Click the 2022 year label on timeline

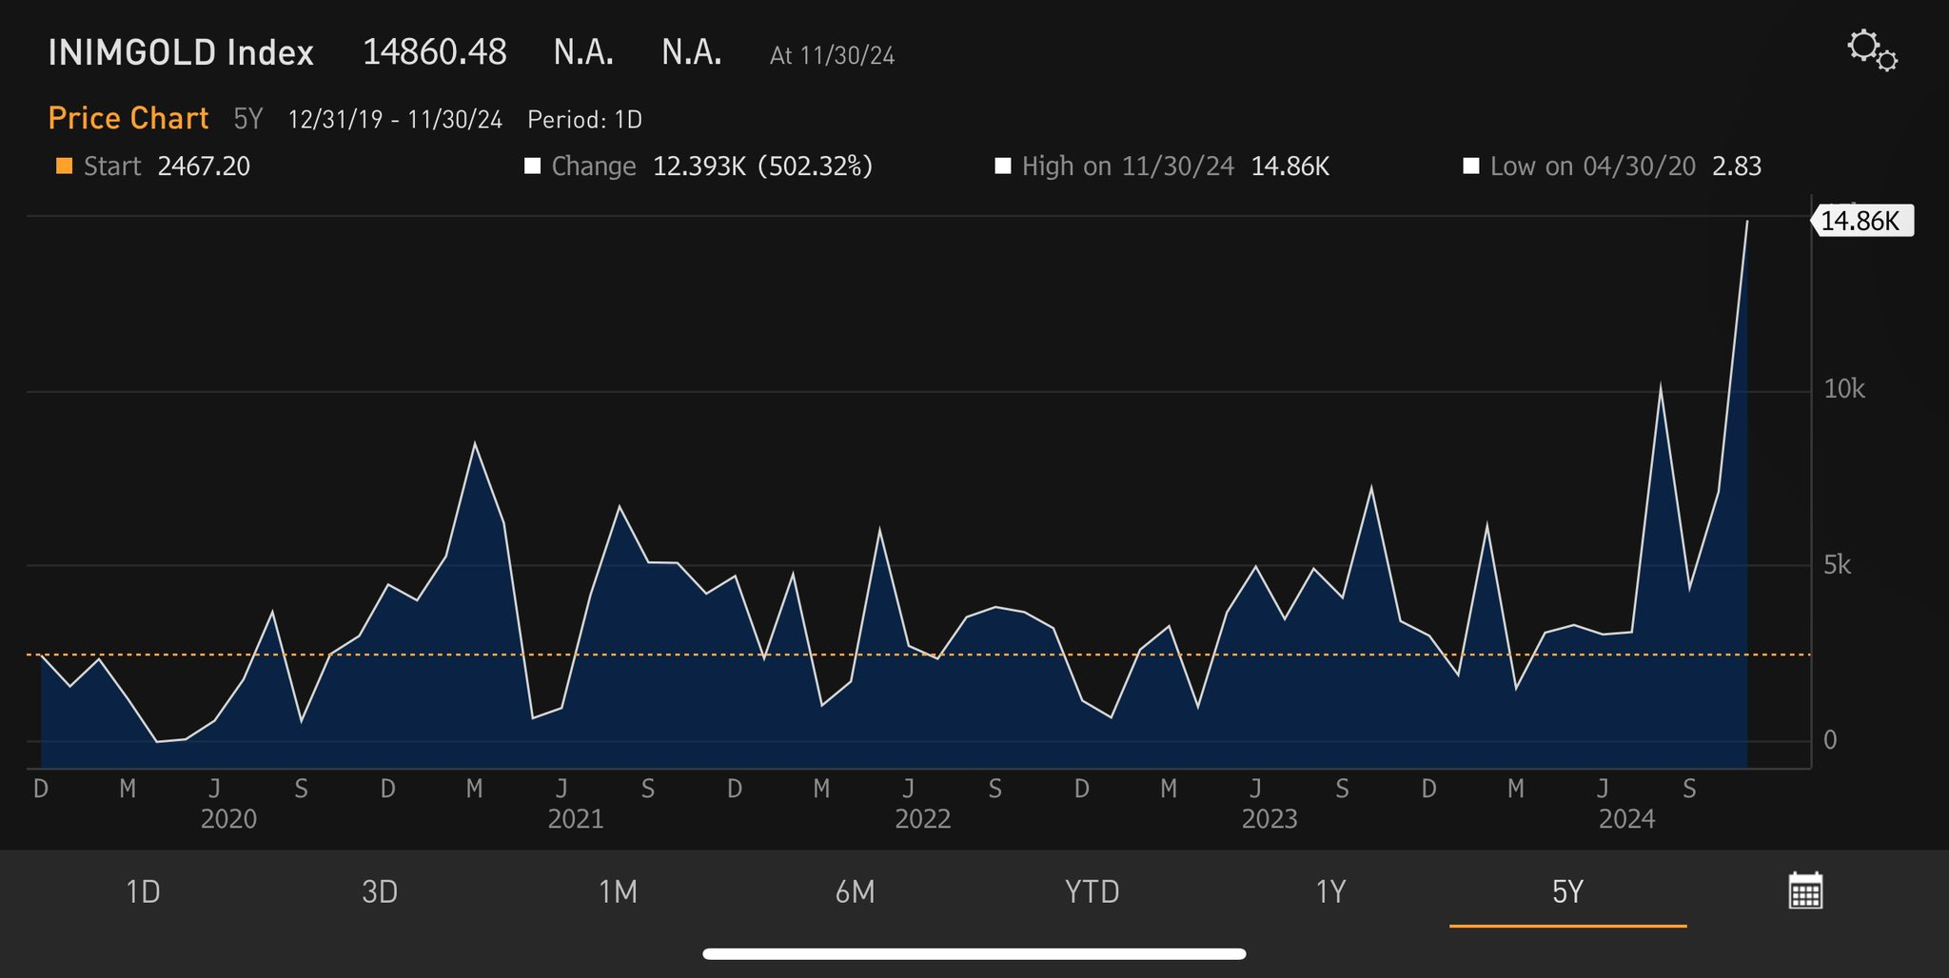click(922, 819)
